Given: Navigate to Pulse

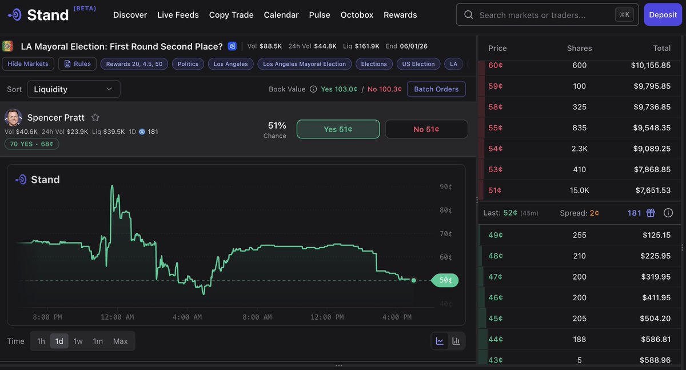Looking at the screenshot, I should pos(320,15).
